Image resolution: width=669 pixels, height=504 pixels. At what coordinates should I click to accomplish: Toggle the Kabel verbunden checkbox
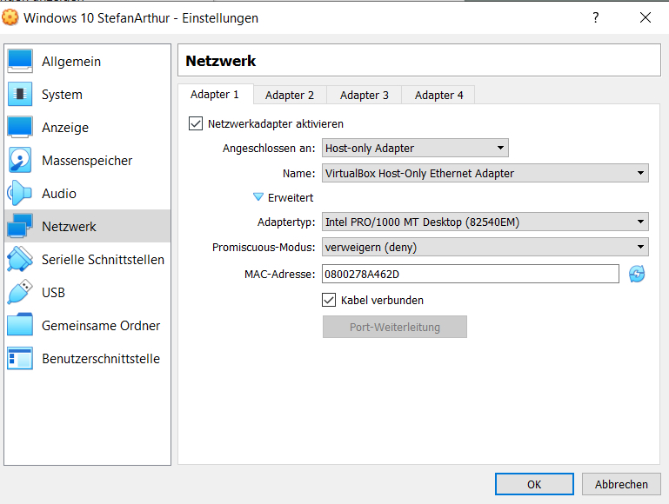(x=329, y=300)
